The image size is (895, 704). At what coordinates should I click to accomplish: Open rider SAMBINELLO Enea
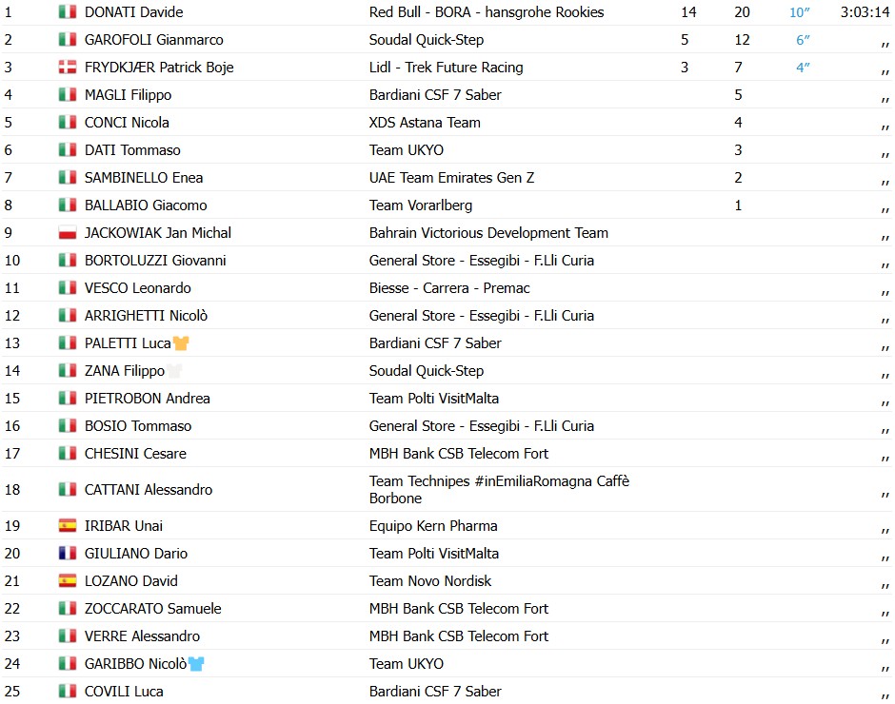coord(143,177)
